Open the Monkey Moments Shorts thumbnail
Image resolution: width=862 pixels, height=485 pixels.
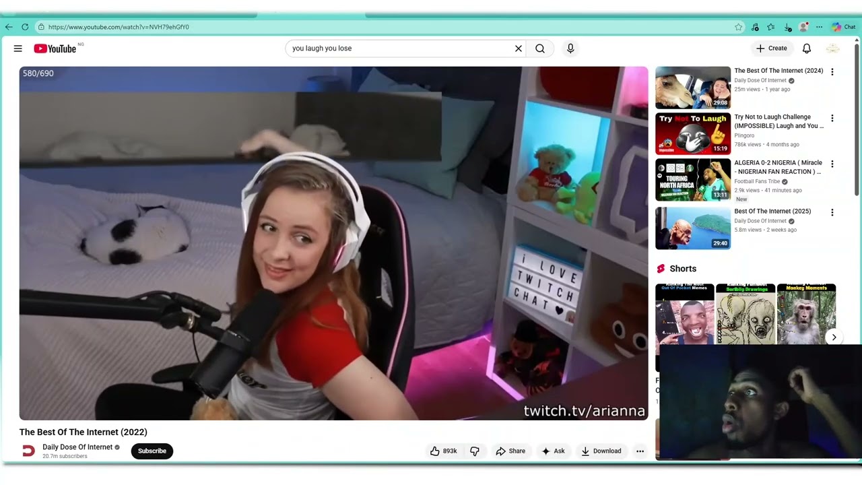click(806, 315)
